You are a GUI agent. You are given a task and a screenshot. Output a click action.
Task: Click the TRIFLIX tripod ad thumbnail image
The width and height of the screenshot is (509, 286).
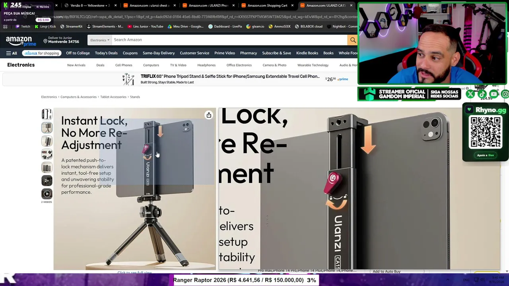(x=128, y=79)
